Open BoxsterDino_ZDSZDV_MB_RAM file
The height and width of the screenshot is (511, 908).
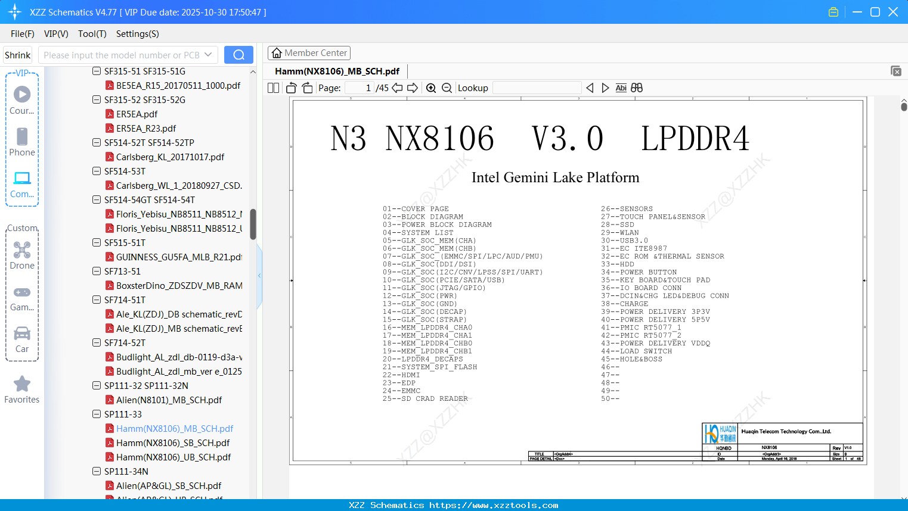(179, 285)
